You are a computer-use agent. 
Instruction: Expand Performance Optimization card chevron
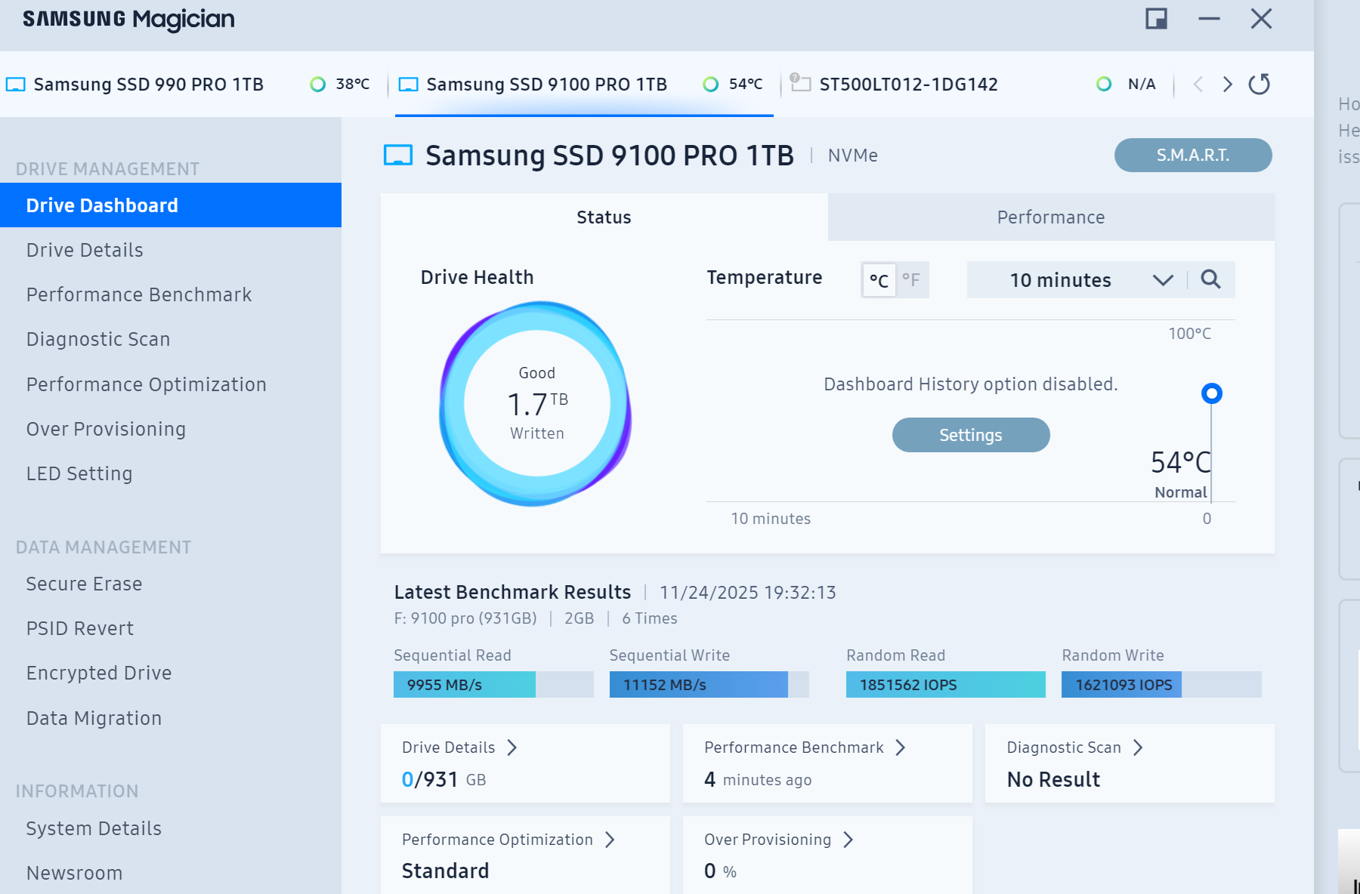click(610, 840)
